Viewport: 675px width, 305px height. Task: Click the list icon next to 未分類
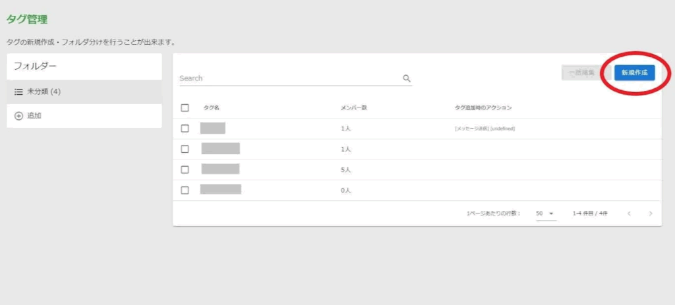coord(18,92)
